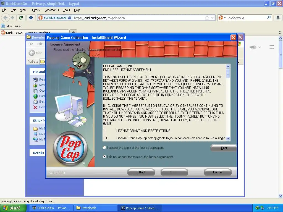Click the megaphone icon on DuckDuckGo page
The height and width of the screenshot is (212, 283).
pyautogui.click(x=253, y=47)
